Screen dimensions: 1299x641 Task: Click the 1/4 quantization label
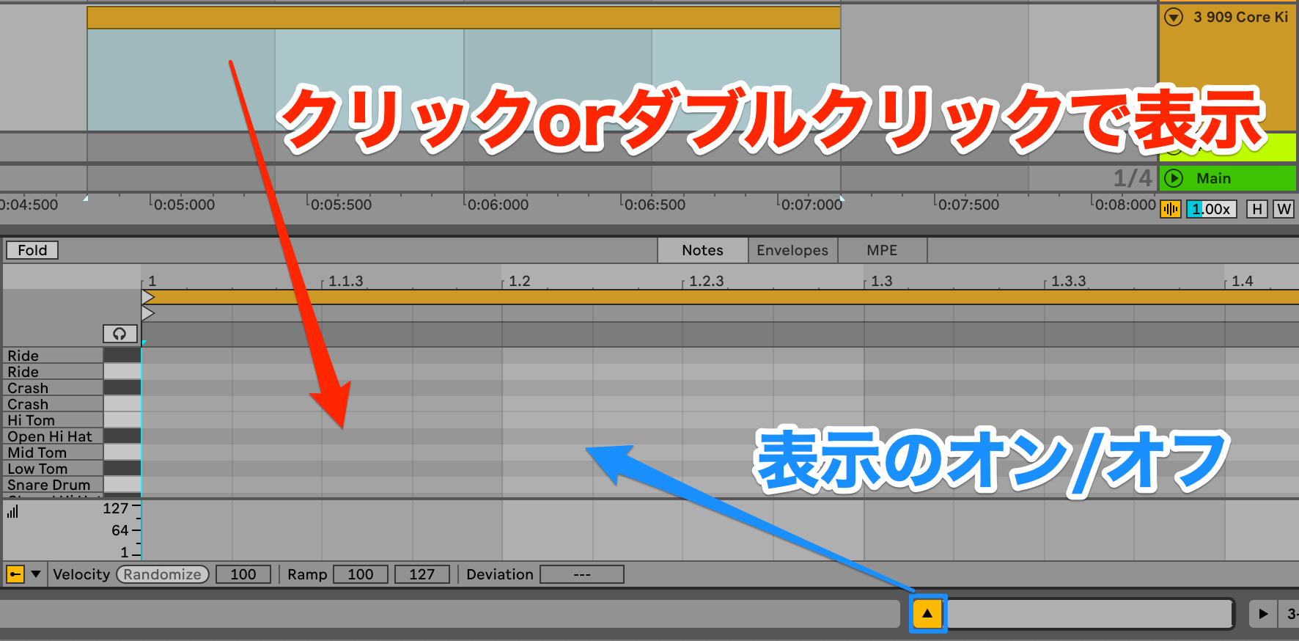pyautogui.click(x=1133, y=178)
